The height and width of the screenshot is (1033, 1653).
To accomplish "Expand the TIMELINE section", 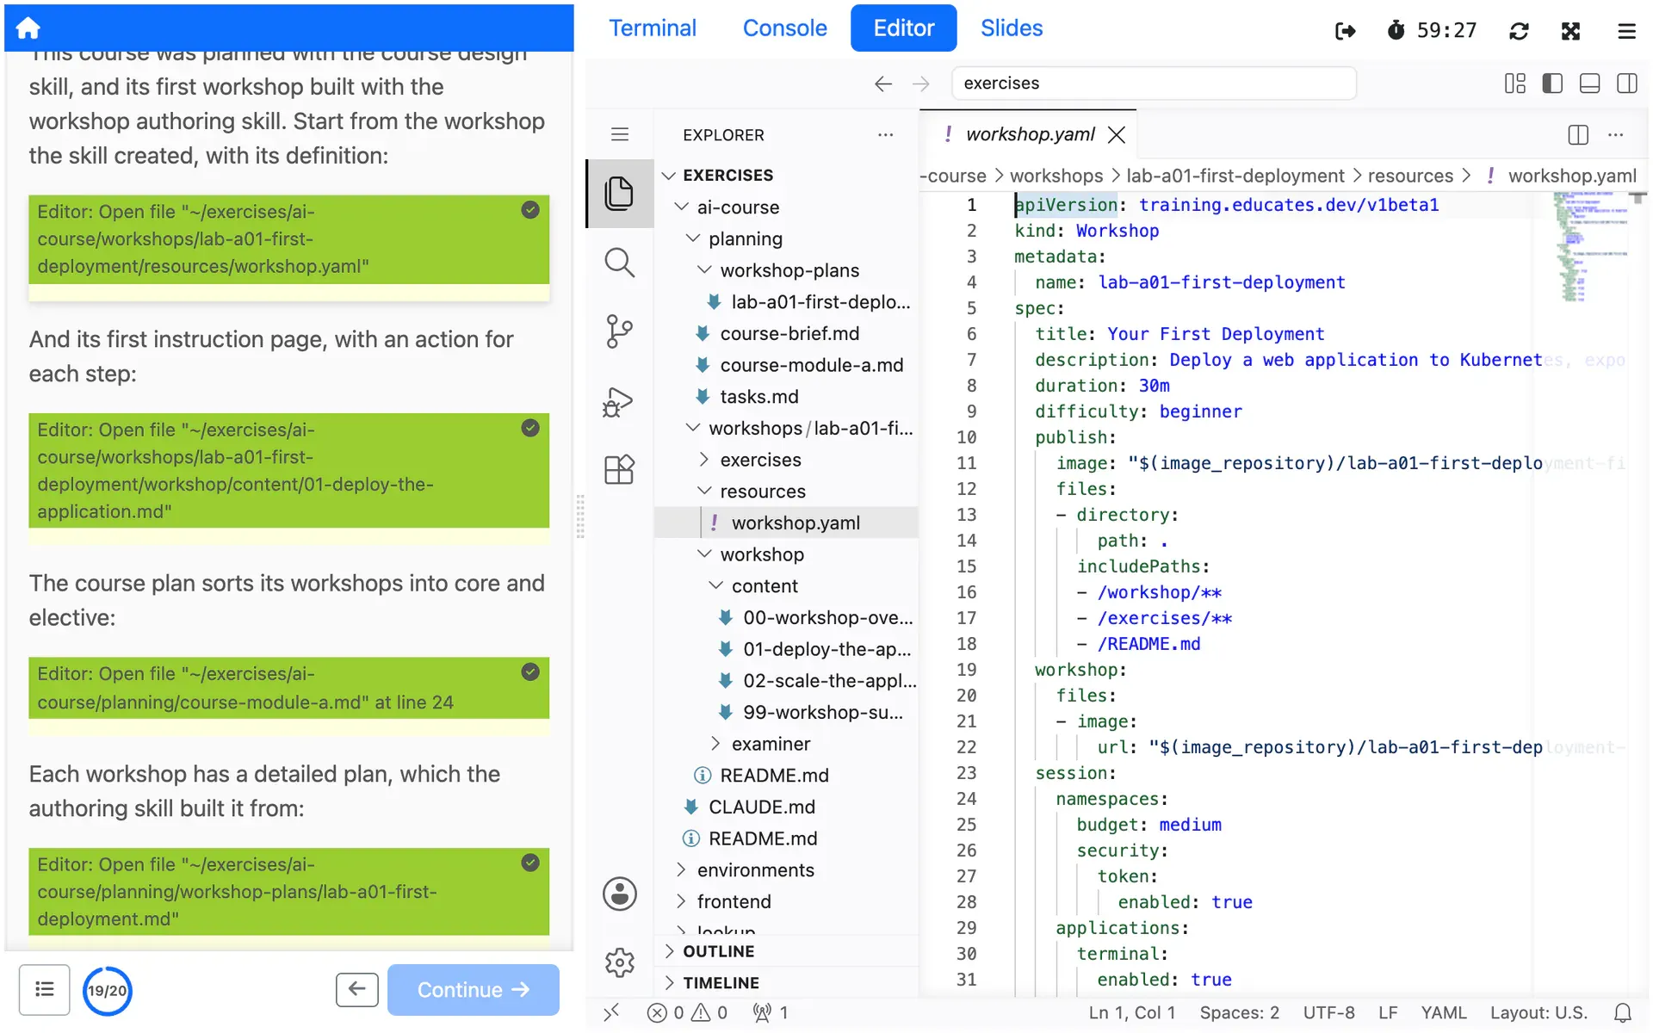I will 721,983.
